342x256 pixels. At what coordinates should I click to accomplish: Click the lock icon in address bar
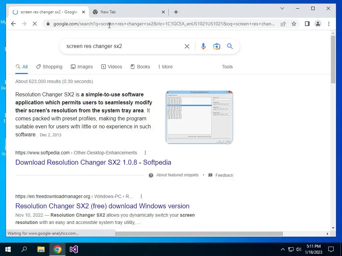click(48, 24)
